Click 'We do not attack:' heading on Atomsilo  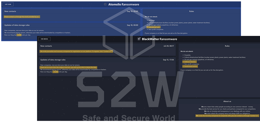[x=151, y=17]
